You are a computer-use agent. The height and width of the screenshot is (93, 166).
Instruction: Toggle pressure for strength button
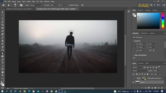coord(82,5)
